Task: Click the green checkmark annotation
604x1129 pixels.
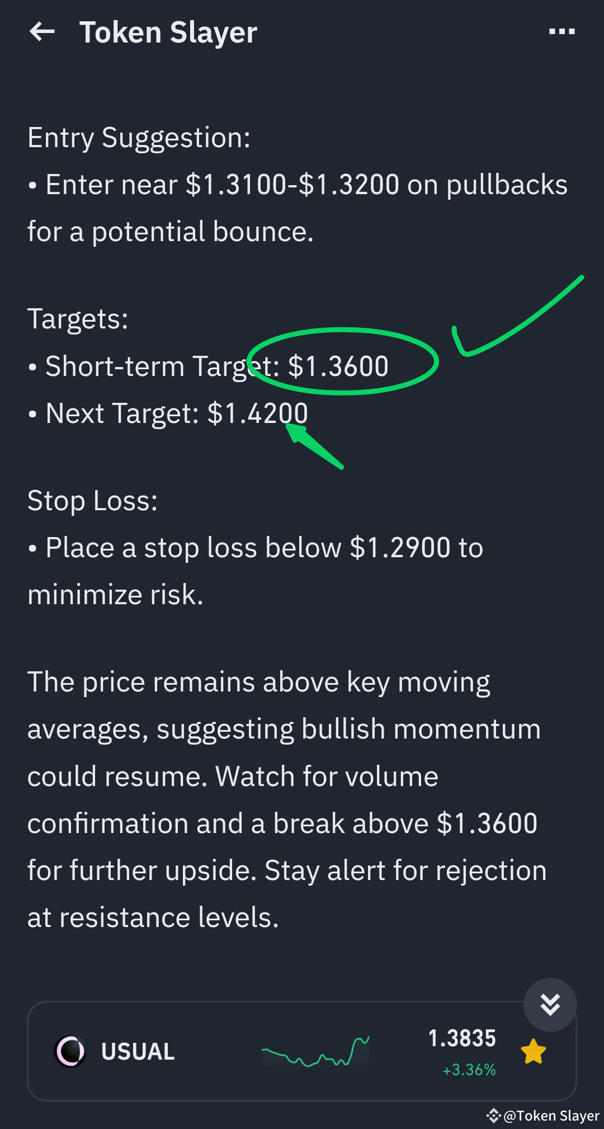Action: point(515,313)
